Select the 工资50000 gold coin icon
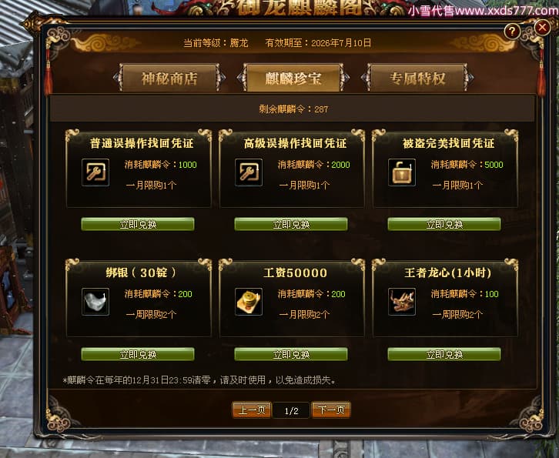Viewport: 559px width, 458px height. [249, 302]
